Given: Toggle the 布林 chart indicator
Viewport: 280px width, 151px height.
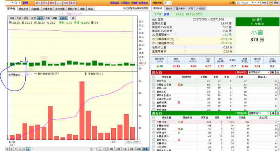Looking at the screenshot, I should pos(48,18).
